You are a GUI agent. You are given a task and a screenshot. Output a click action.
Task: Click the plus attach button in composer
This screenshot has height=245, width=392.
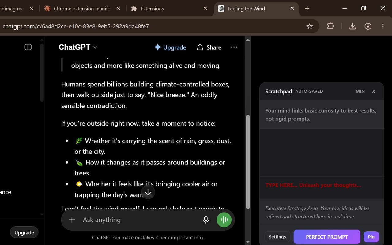pos(72,220)
